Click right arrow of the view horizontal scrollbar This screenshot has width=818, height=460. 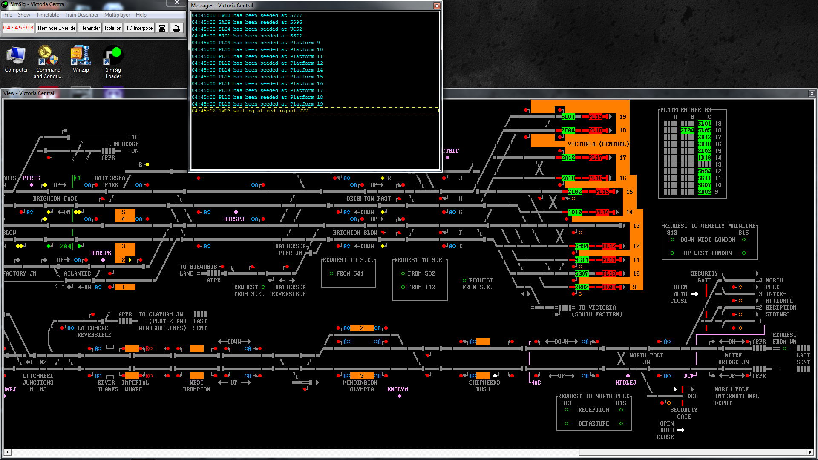(x=810, y=452)
